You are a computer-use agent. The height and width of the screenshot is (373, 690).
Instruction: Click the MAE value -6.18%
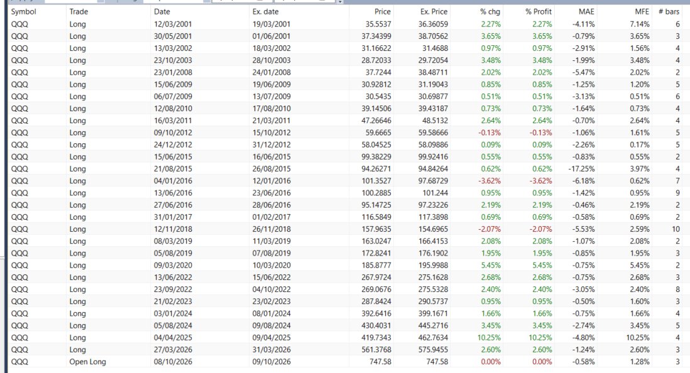[x=584, y=181]
